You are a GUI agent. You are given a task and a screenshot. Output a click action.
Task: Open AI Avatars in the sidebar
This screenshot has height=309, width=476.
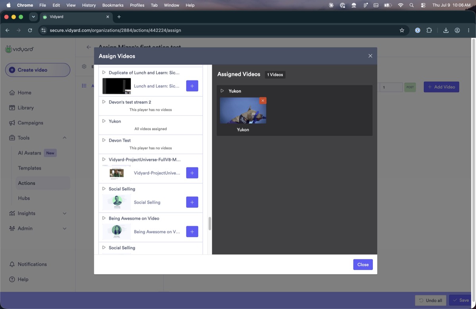29,153
